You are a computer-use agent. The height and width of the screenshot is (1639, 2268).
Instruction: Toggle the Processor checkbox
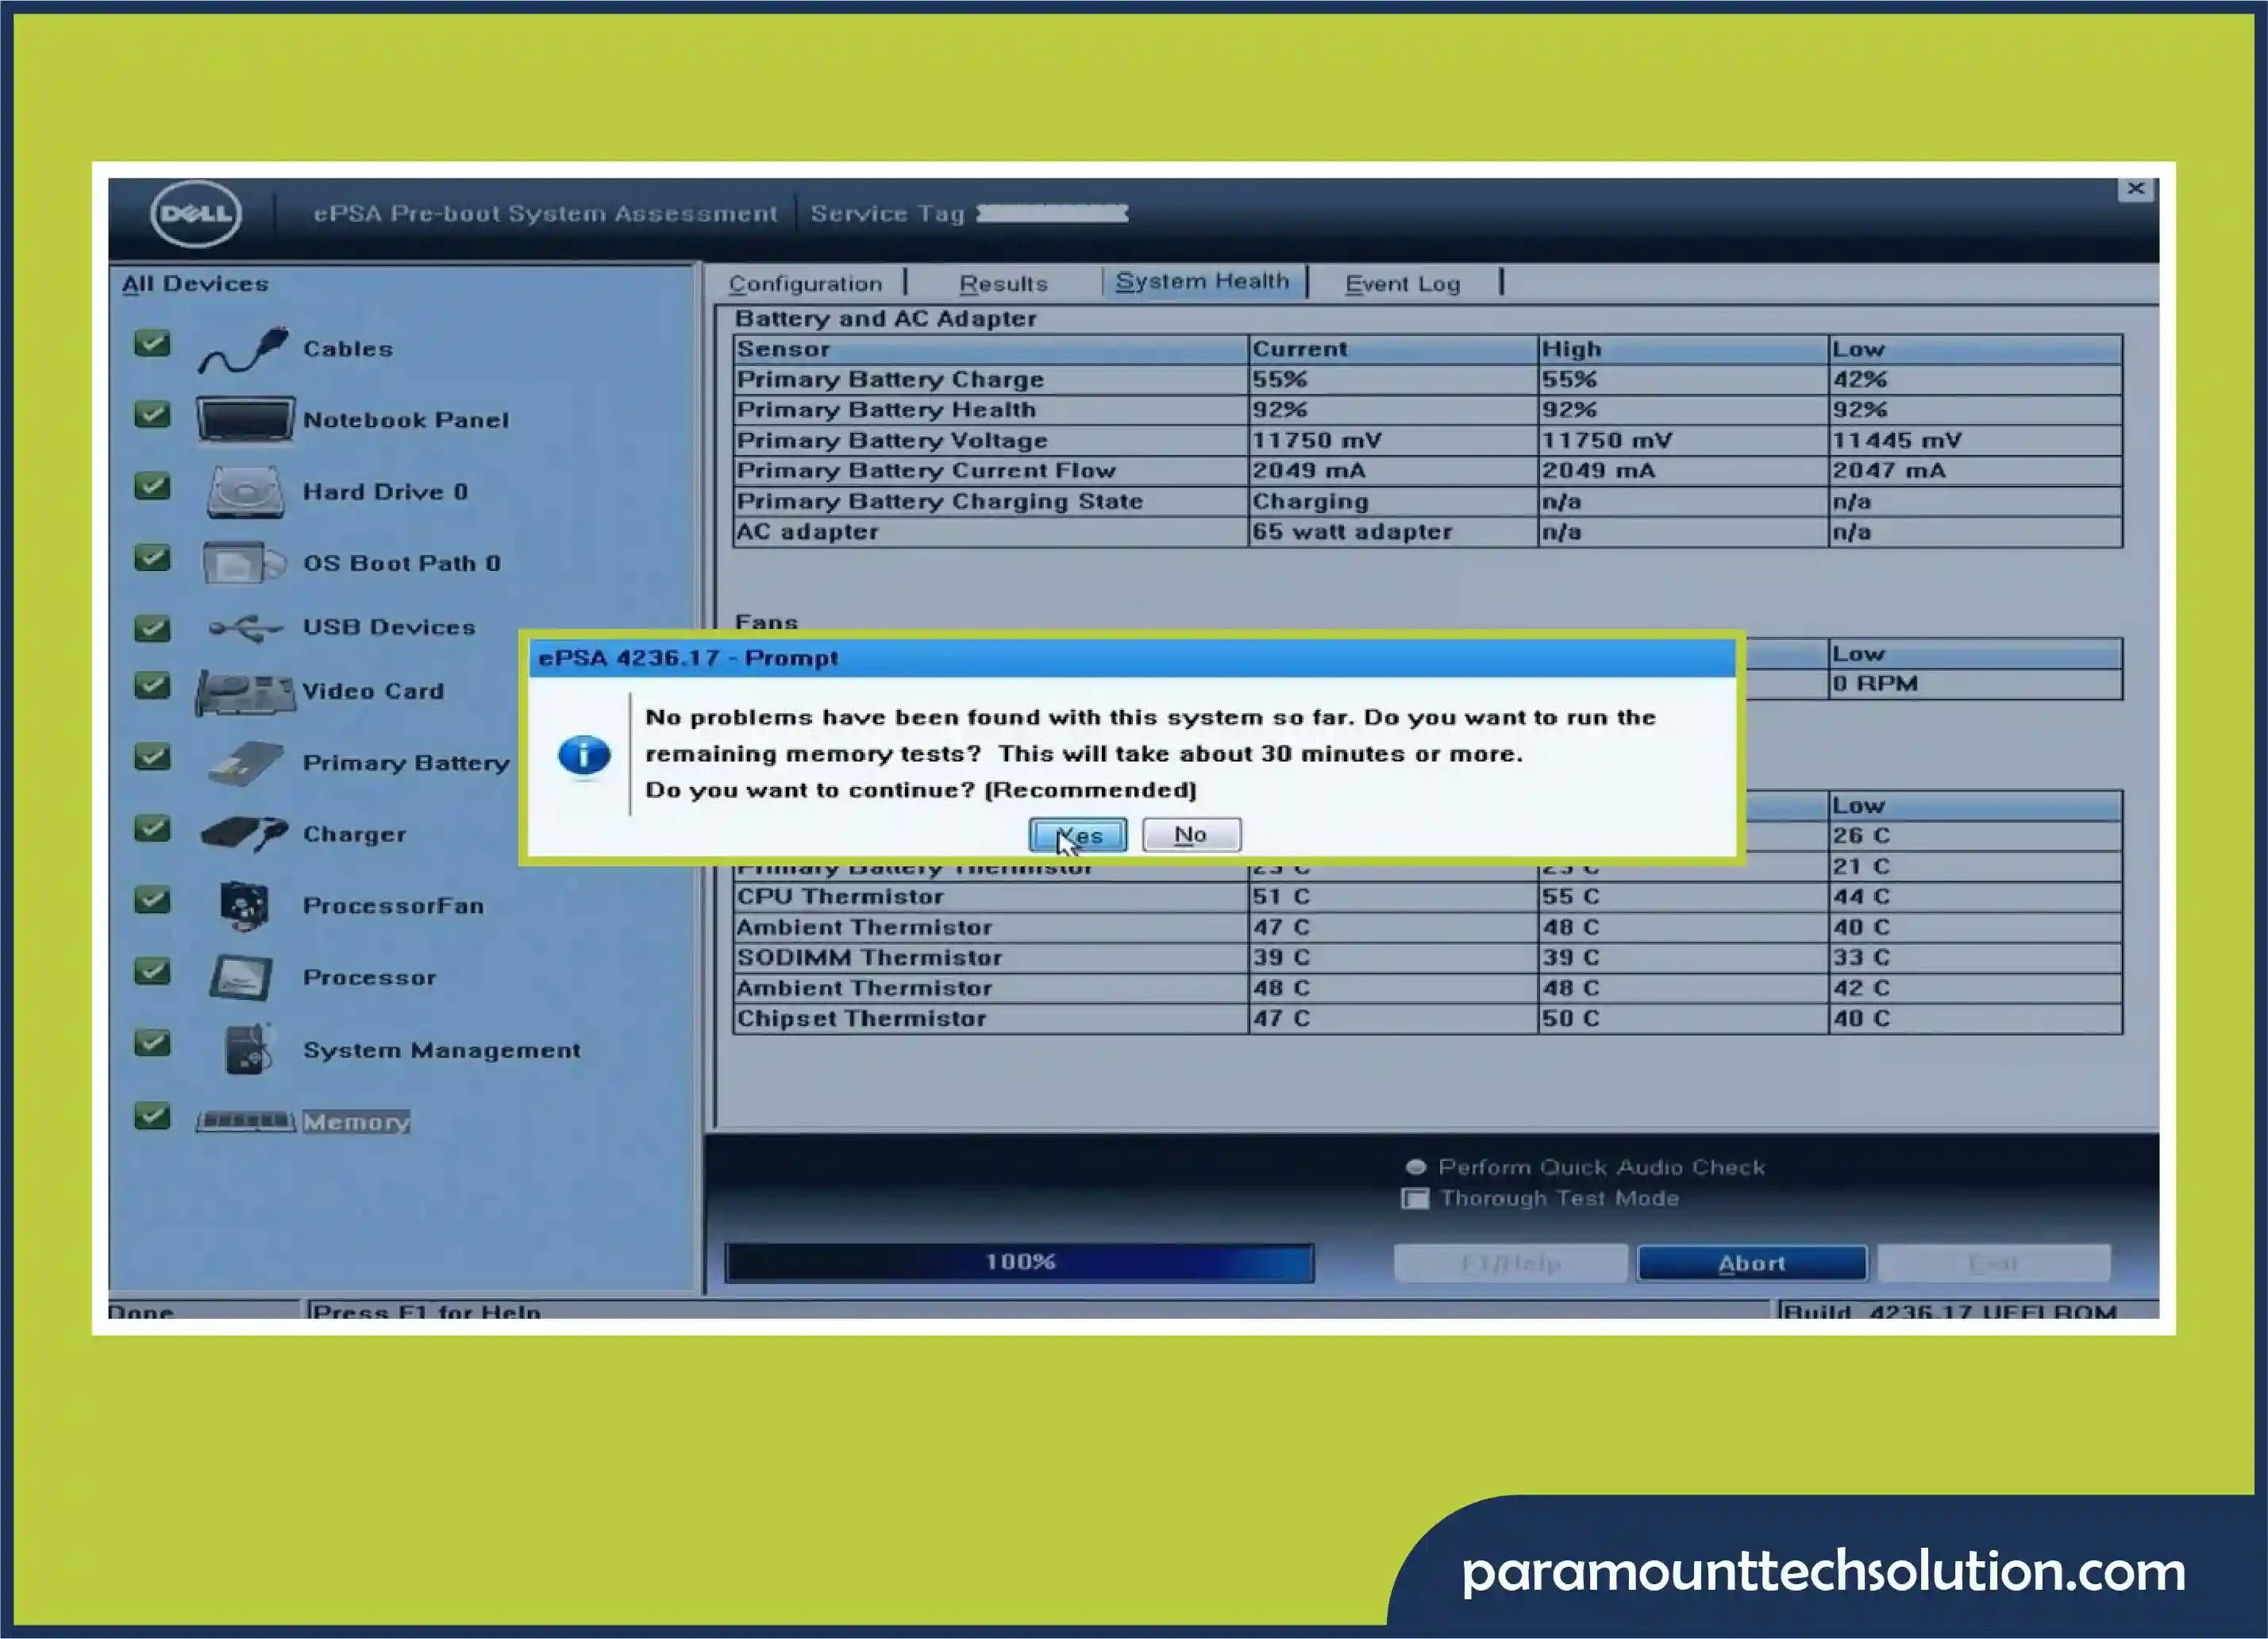tap(152, 972)
